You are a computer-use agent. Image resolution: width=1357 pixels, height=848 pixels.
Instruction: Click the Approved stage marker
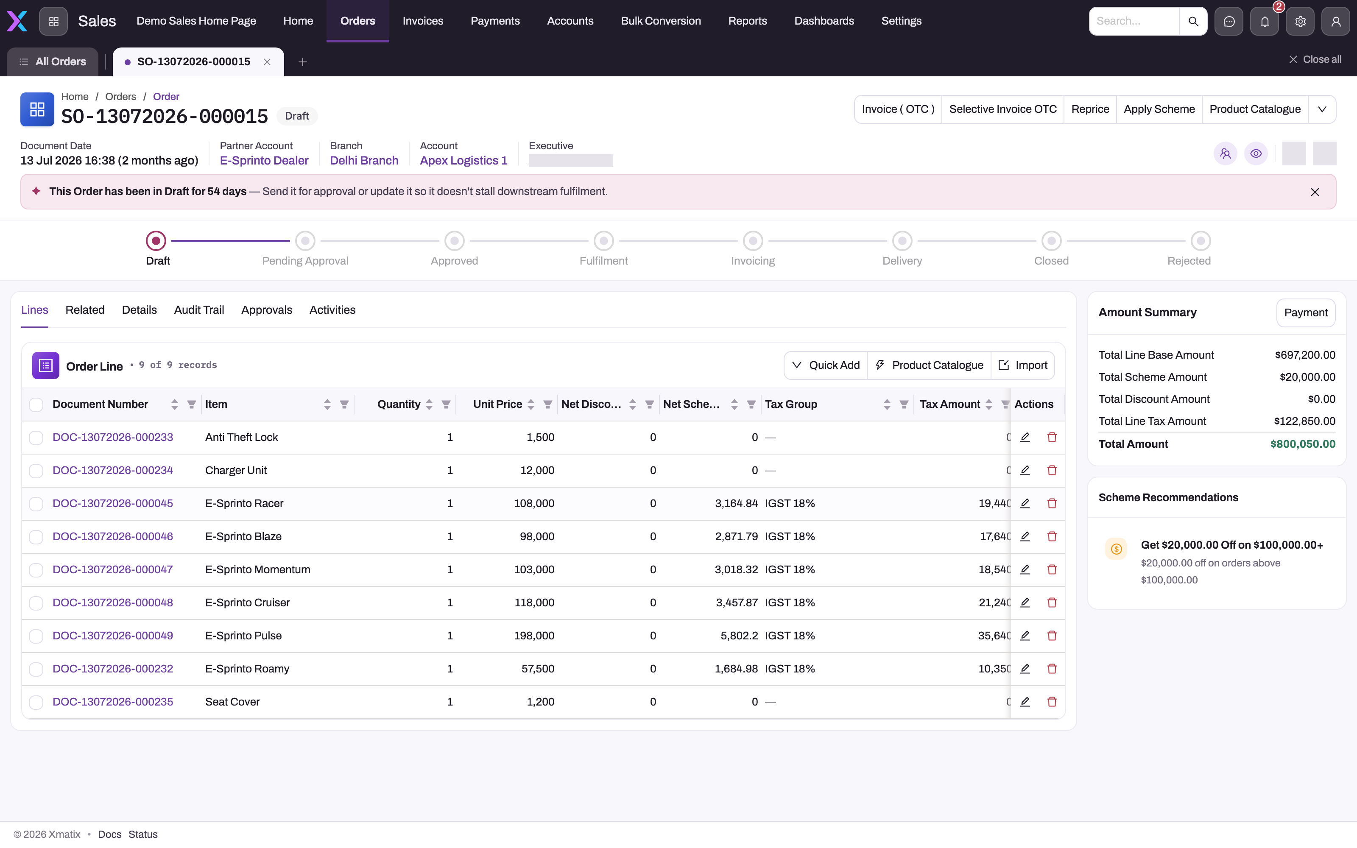click(454, 241)
